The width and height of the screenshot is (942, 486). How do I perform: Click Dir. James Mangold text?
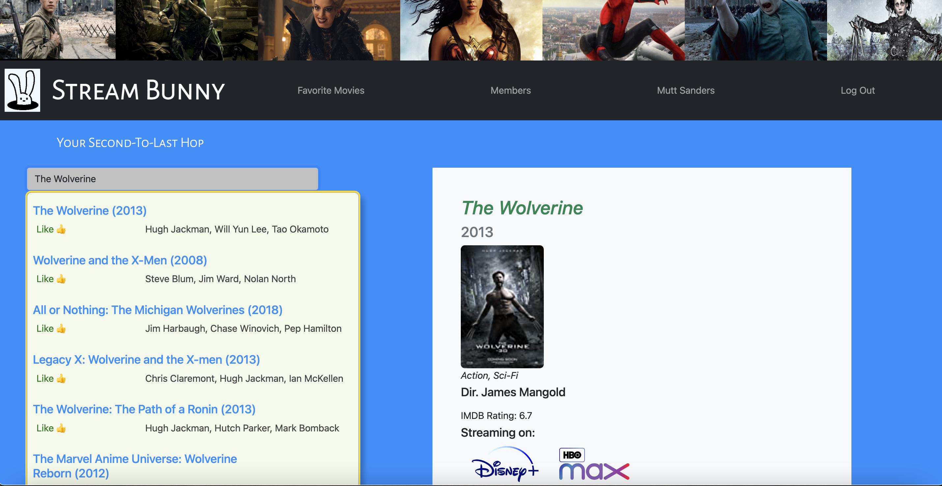[513, 392]
